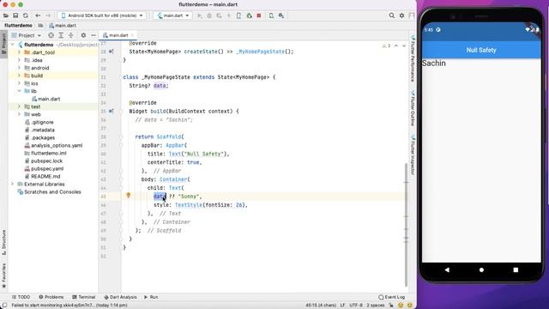Click the Collapse All icon in Project panel
Screen dimensions: 549x309
[x=71, y=35]
